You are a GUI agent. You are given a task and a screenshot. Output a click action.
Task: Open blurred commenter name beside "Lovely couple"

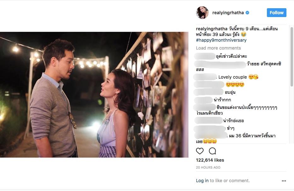pos(205,77)
